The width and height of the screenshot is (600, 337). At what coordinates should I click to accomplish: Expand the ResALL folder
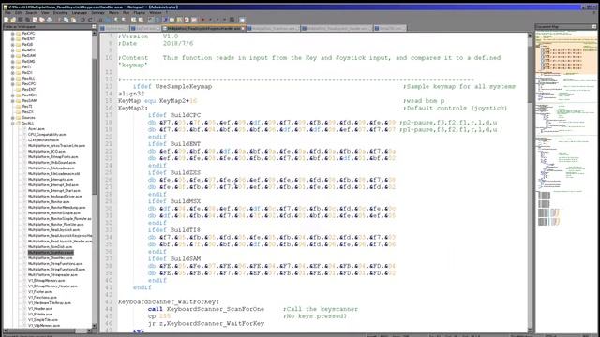[x=12, y=78]
